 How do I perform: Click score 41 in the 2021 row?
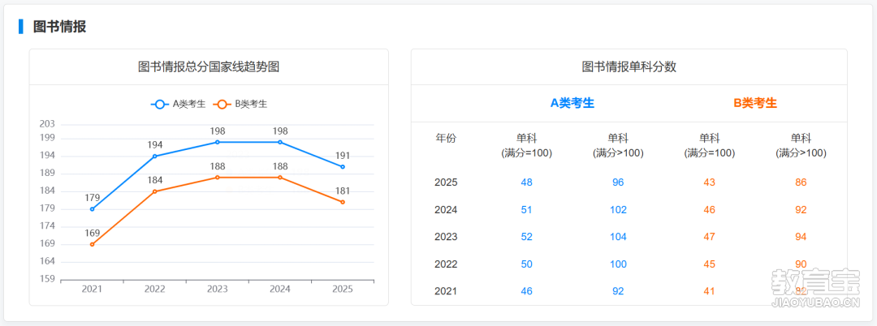pyautogui.click(x=709, y=291)
